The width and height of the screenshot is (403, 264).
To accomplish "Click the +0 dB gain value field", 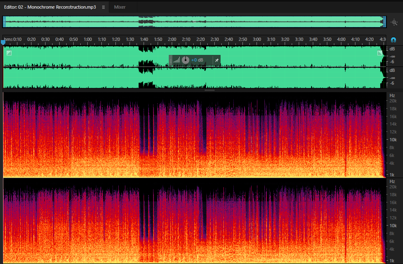I will (x=197, y=60).
